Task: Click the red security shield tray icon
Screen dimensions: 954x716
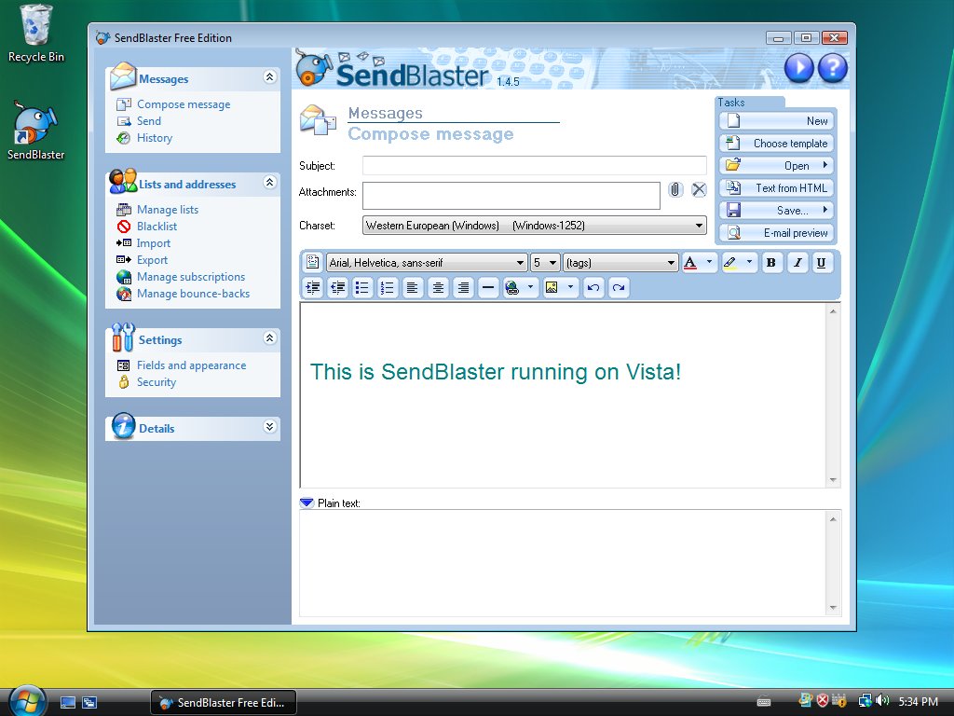Action: [823, 701]
